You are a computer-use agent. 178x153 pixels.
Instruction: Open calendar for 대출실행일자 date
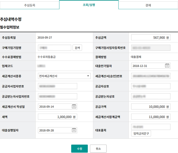coord(74,130)
